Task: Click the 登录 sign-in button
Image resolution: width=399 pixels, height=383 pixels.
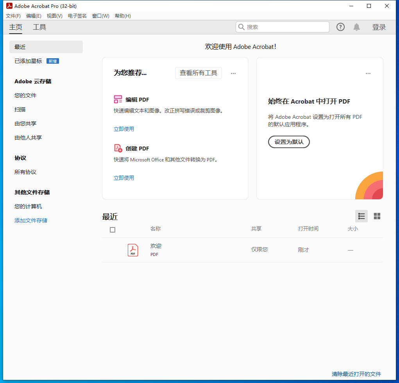Action: coord(379,27)
